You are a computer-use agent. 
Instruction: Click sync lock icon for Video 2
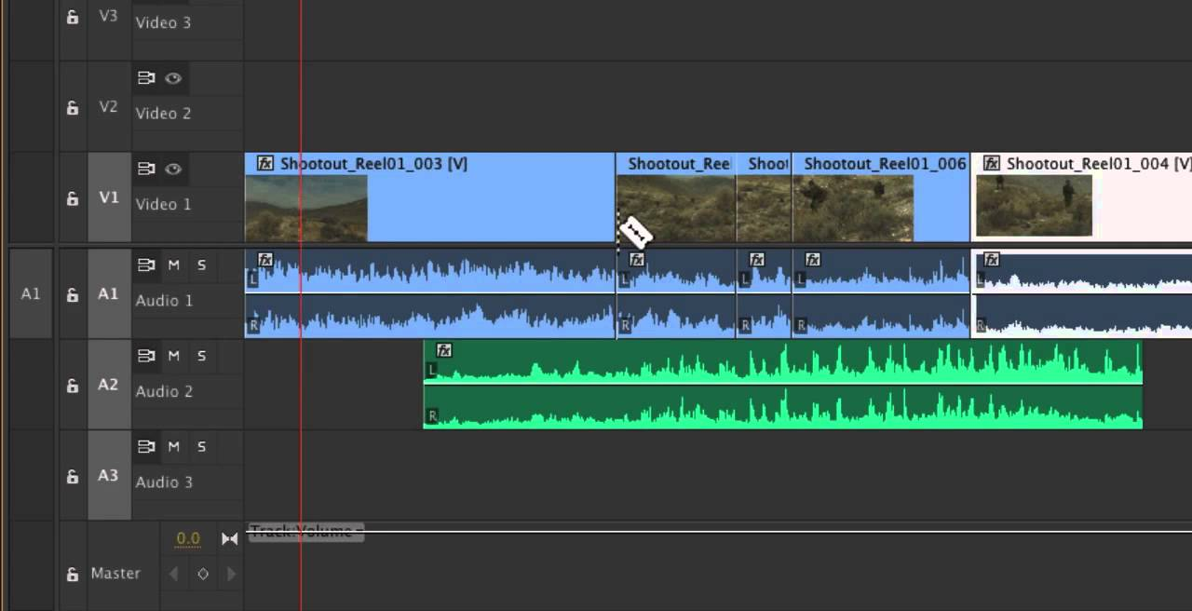click(x=146, y=79)
